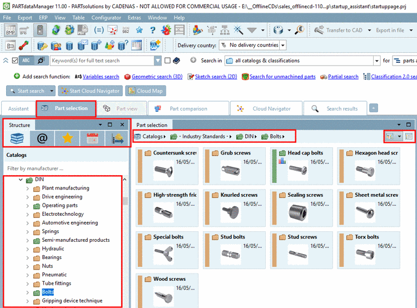This screenshot has height=308, width=417.
Task: Click the collapse search bar chevron
Action: click(6, 61)
